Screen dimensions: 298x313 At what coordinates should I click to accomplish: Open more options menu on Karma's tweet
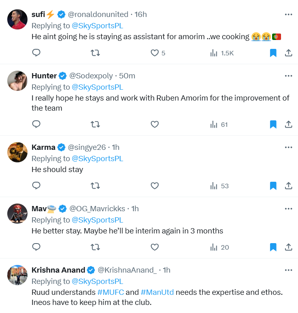(288, 147)
